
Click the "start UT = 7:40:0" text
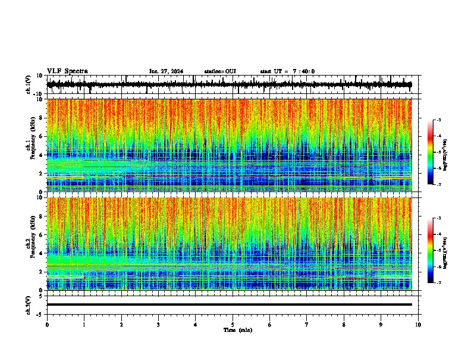[x=287, y=71]
